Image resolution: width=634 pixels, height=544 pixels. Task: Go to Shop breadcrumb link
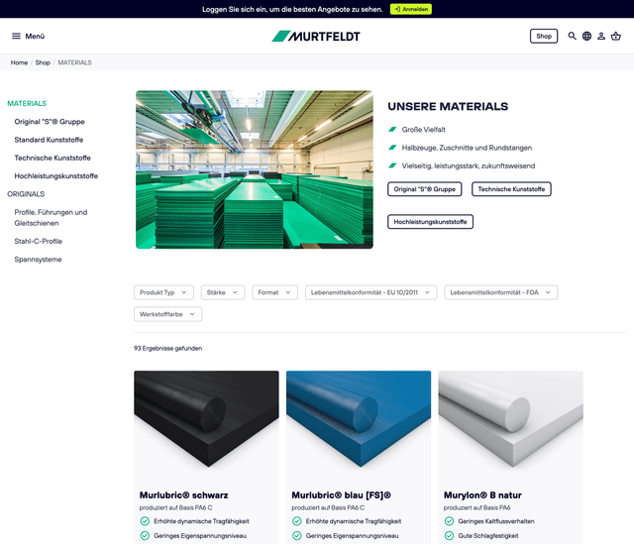(x=43, y=62)
